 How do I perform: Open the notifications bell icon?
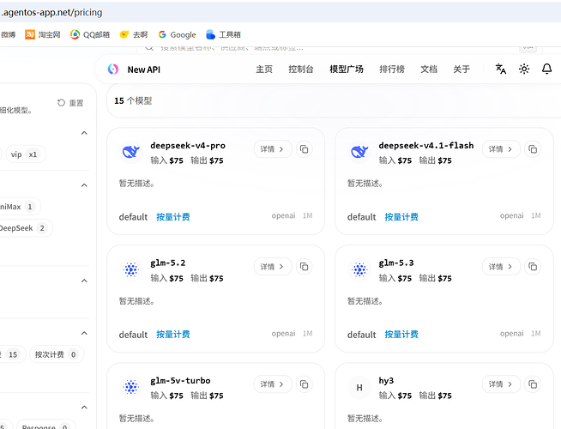tap(546, 69)
